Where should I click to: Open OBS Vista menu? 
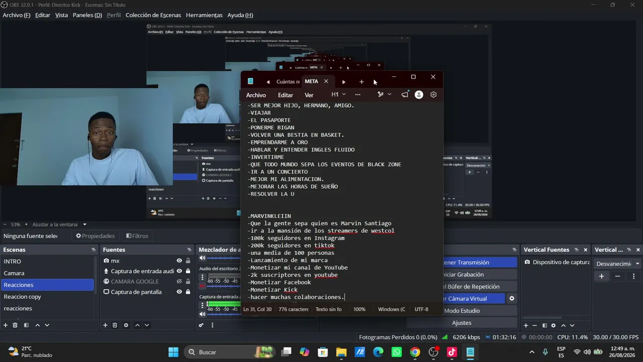[x=61, y=15]
